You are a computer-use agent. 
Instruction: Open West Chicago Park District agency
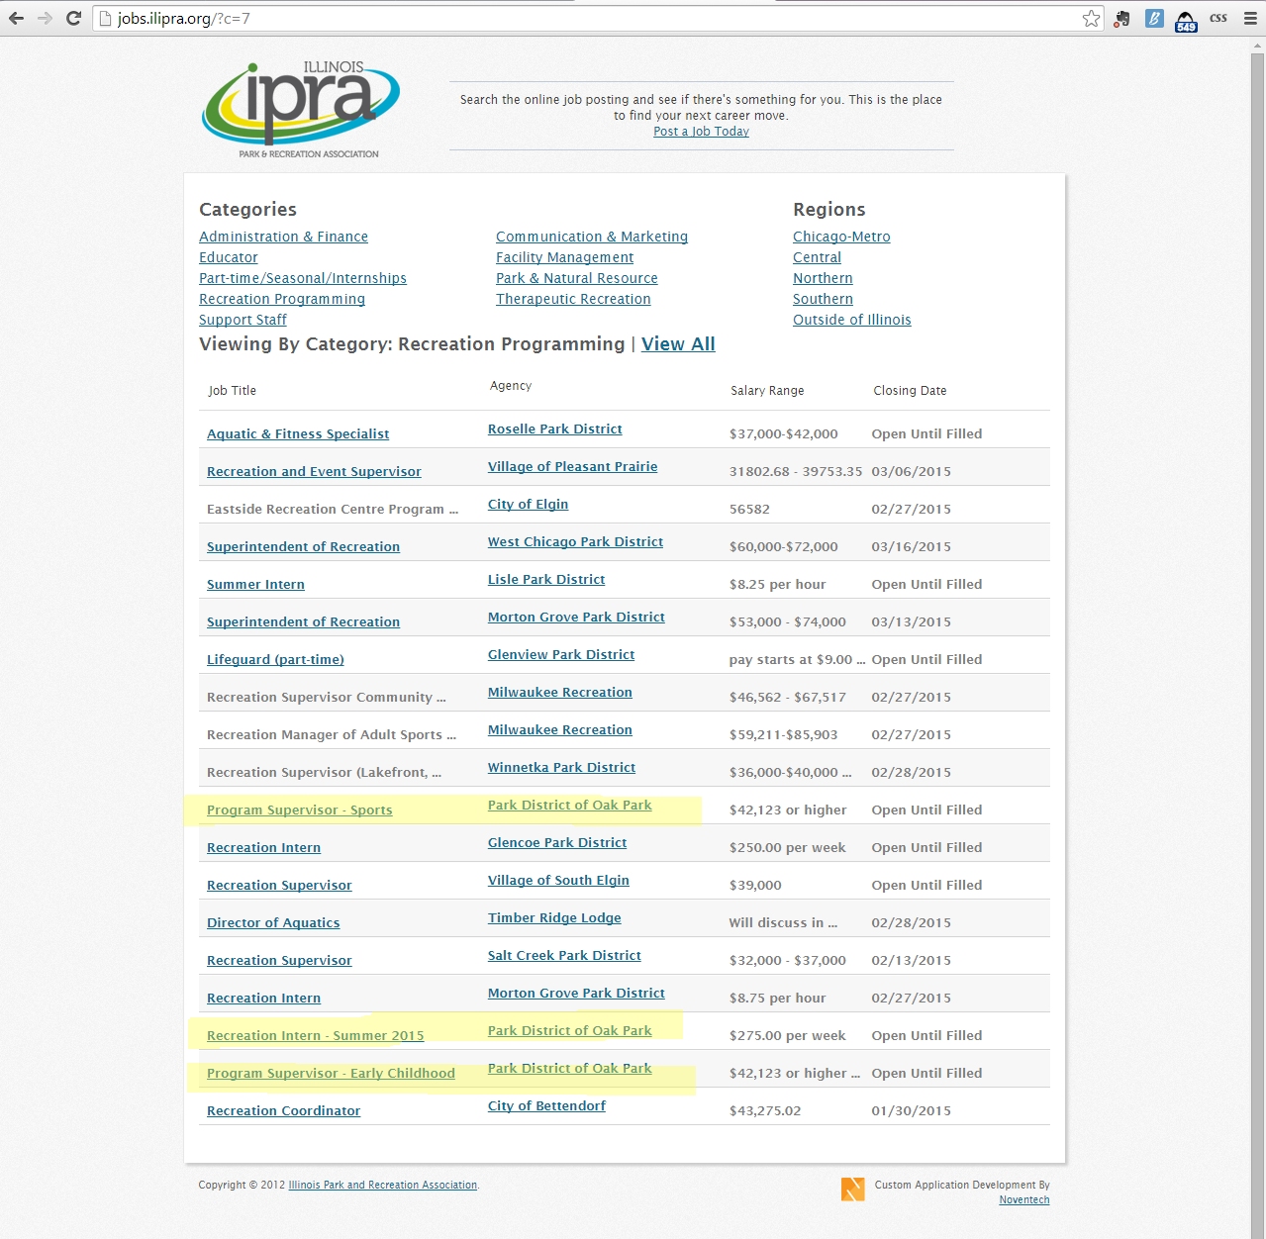[x=575, y=541]
